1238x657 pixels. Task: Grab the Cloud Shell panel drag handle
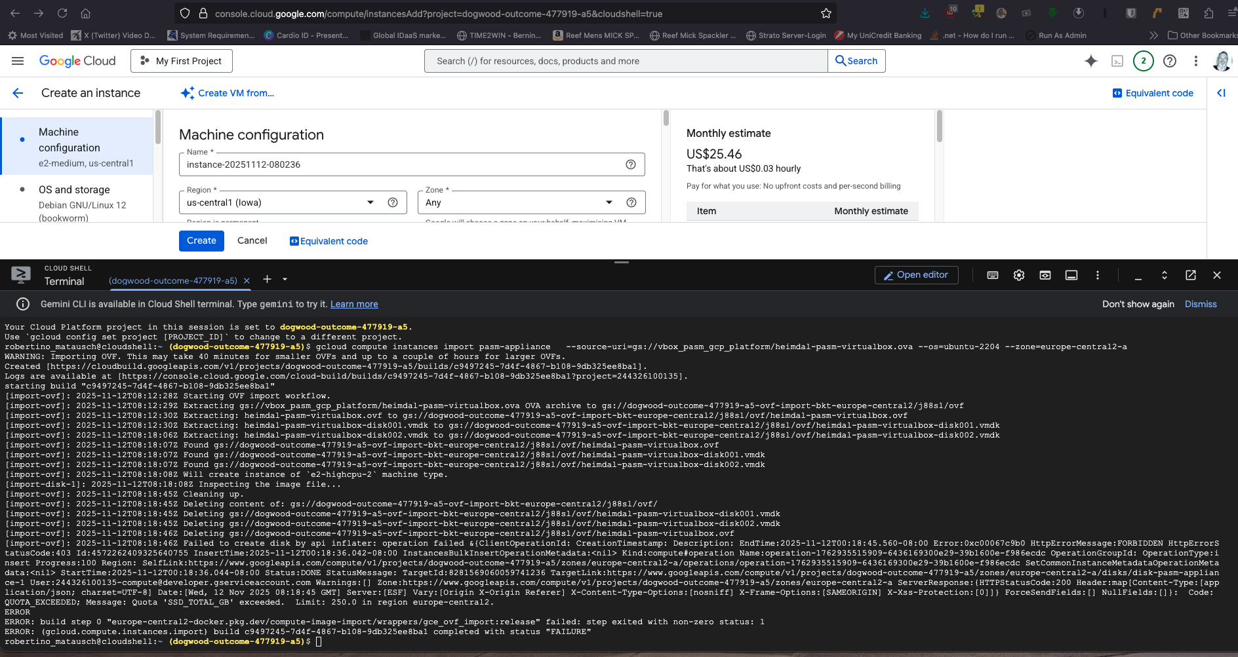[622, 262]
